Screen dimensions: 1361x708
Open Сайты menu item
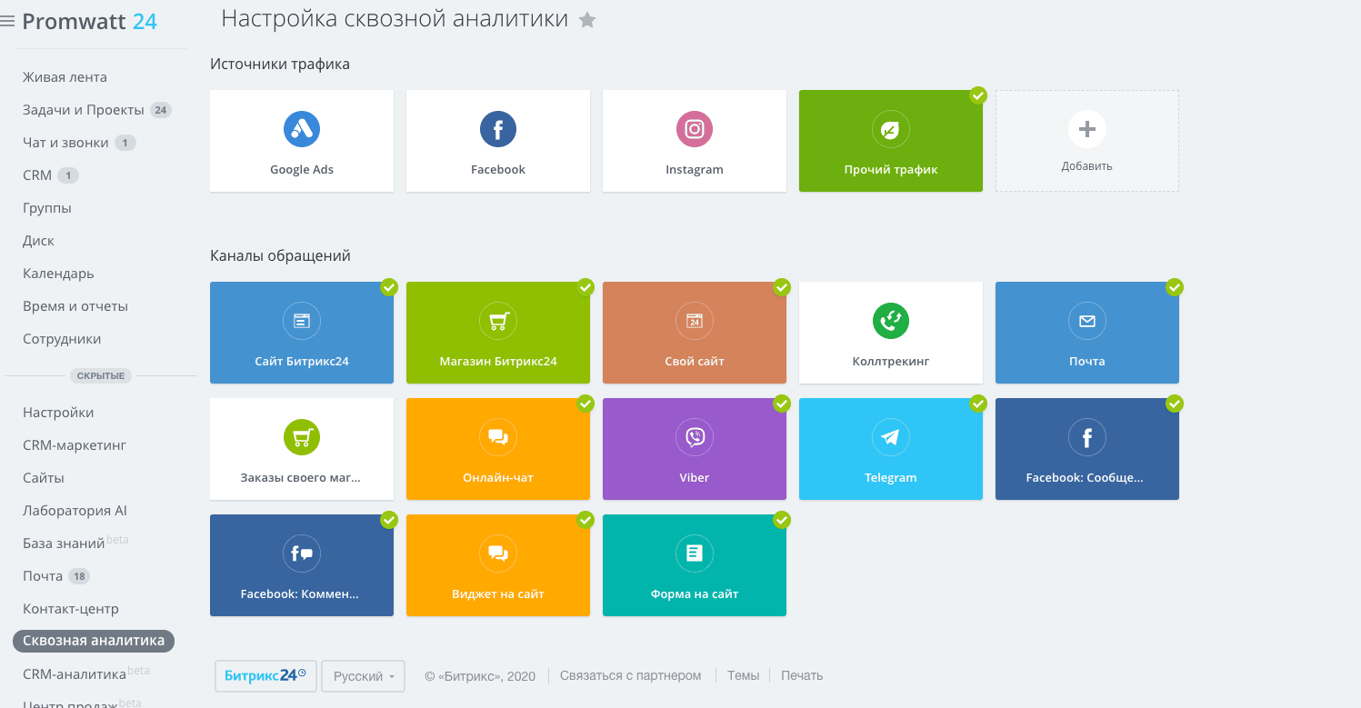[44, 478]
